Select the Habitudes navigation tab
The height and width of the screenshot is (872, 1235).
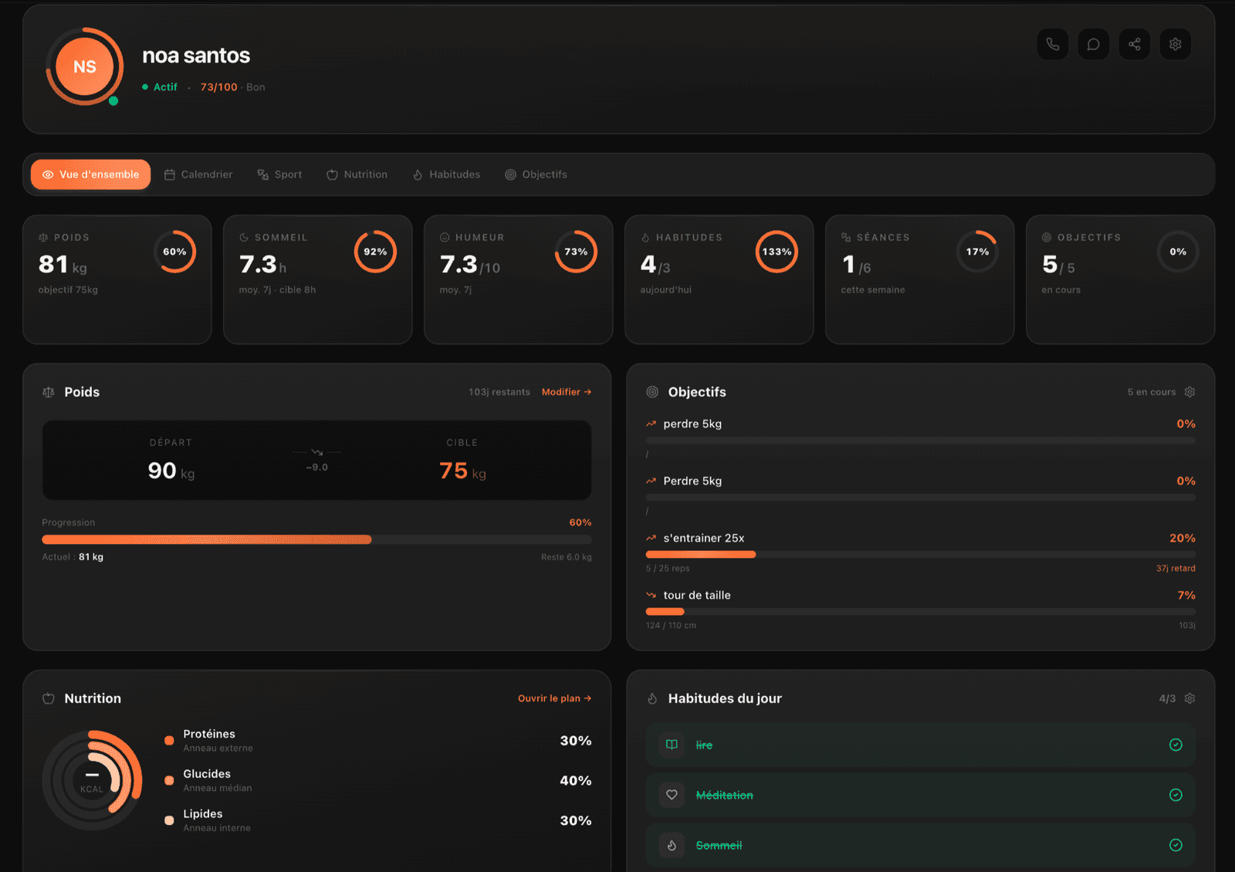[x=446, y=174]
